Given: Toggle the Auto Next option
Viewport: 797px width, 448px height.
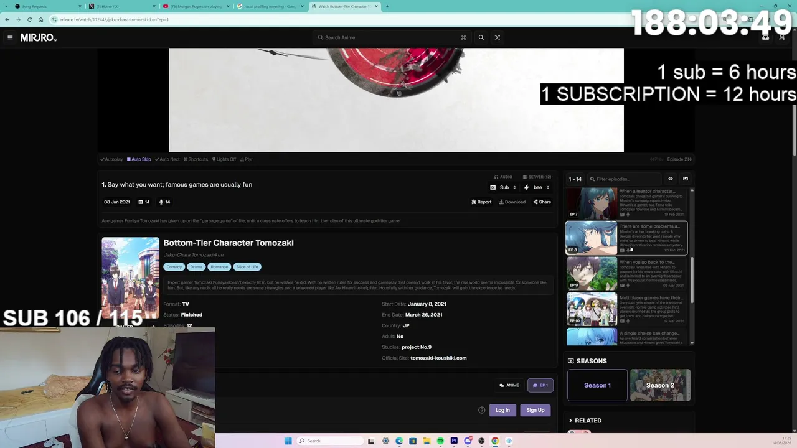Looking at the screenshot, I should click(x=167, y=159).
